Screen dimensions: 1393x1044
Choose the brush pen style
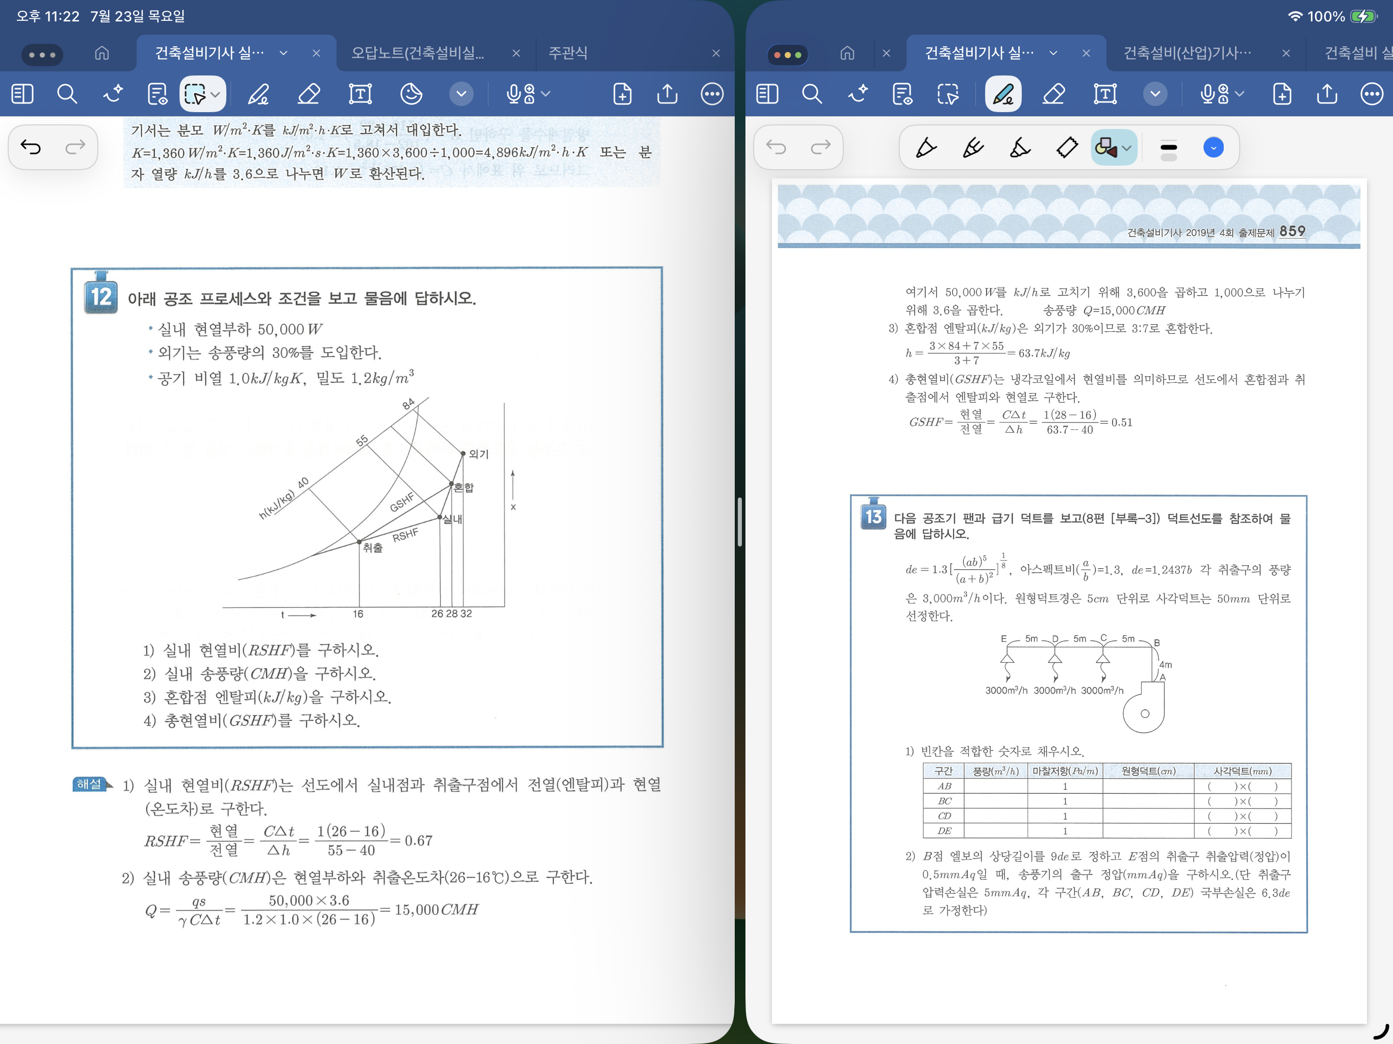pyautogui.click(x=973, y=148)
